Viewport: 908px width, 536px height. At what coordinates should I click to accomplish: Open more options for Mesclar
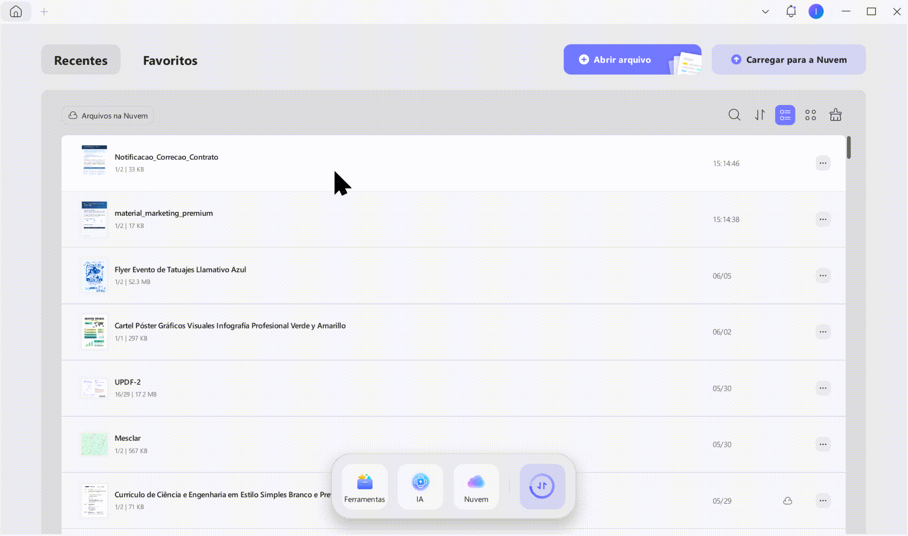pyautogui.click(x=823, y=444)
